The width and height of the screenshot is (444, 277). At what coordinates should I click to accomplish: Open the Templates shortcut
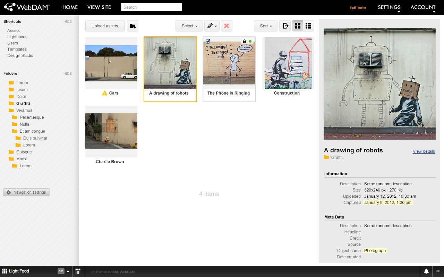(17, 49)
